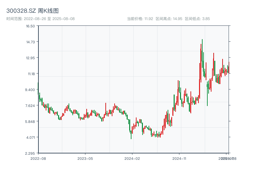Screen dimensions: 254x191
Task: Click the 9.400 y-axis label
Action: (30, 90)
